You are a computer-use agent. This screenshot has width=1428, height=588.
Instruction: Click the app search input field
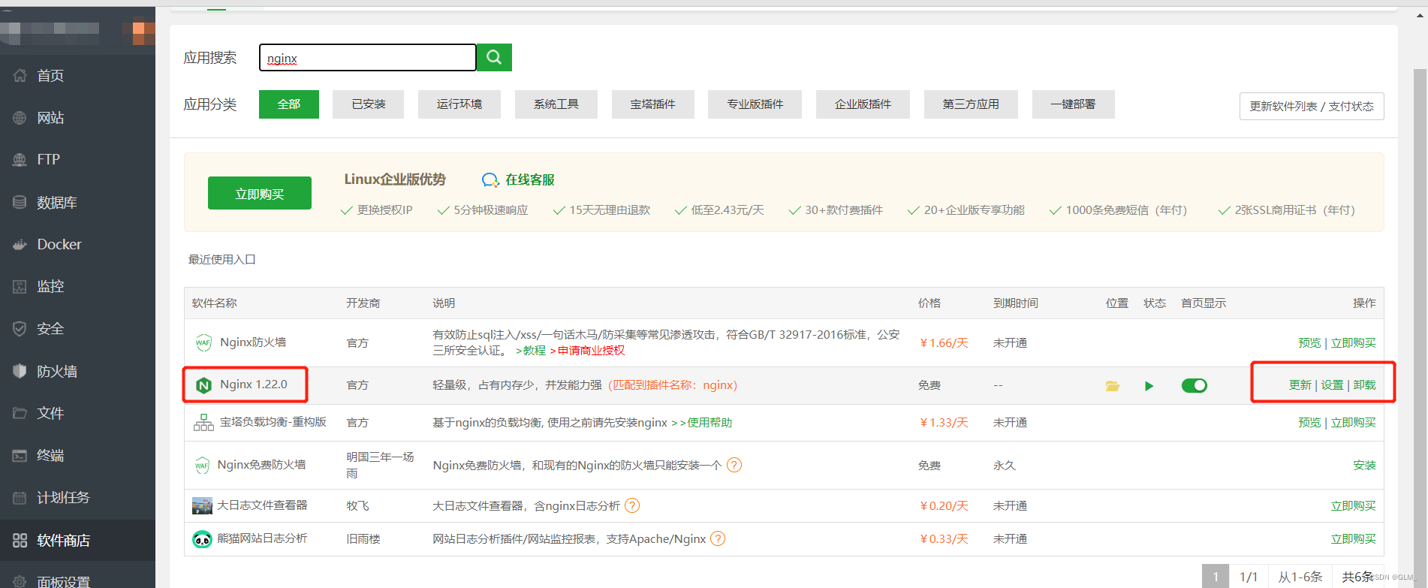(x=368, y=58)
